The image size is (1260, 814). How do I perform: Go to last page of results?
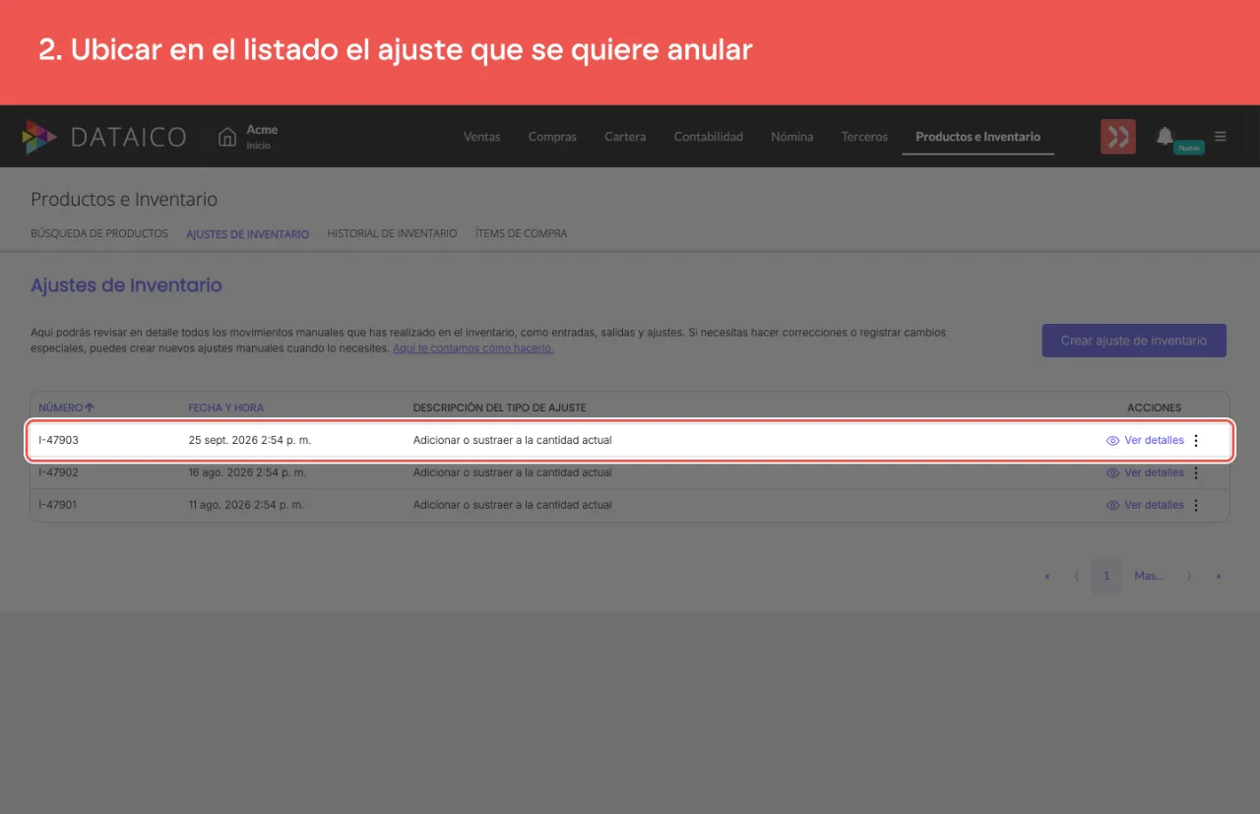tap(1219, 576)
